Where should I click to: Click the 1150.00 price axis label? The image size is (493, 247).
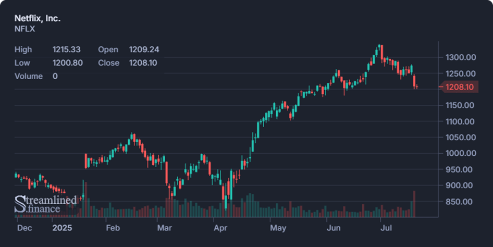pyautogui.click(x=460, y=105)
